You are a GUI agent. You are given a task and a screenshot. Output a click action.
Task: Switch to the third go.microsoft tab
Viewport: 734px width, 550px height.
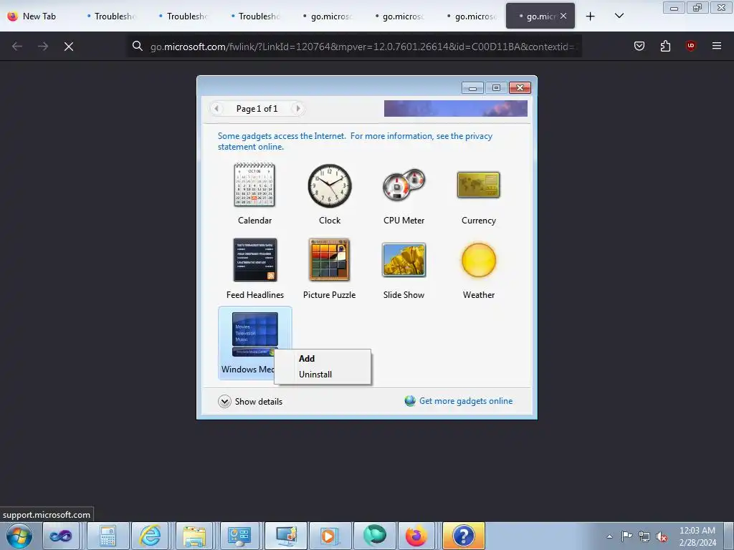click(472, 16)
